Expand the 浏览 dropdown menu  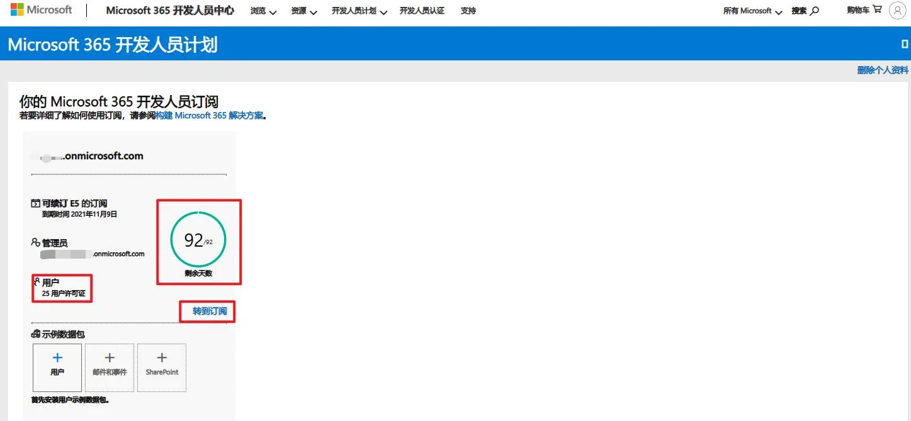[262, 11]
